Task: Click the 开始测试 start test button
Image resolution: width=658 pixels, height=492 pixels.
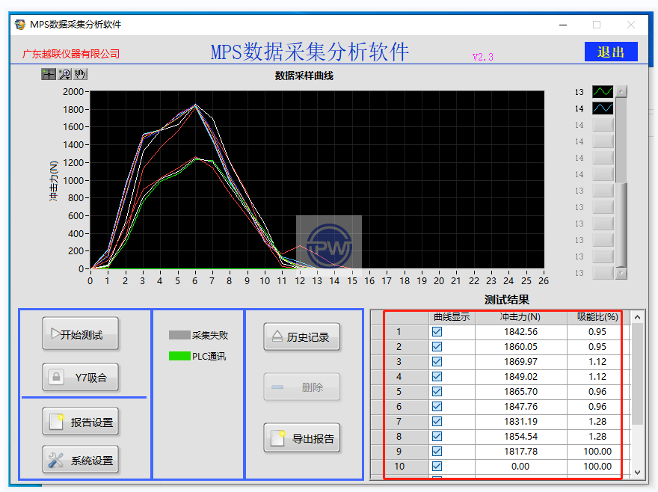Action: coord(80,335)
